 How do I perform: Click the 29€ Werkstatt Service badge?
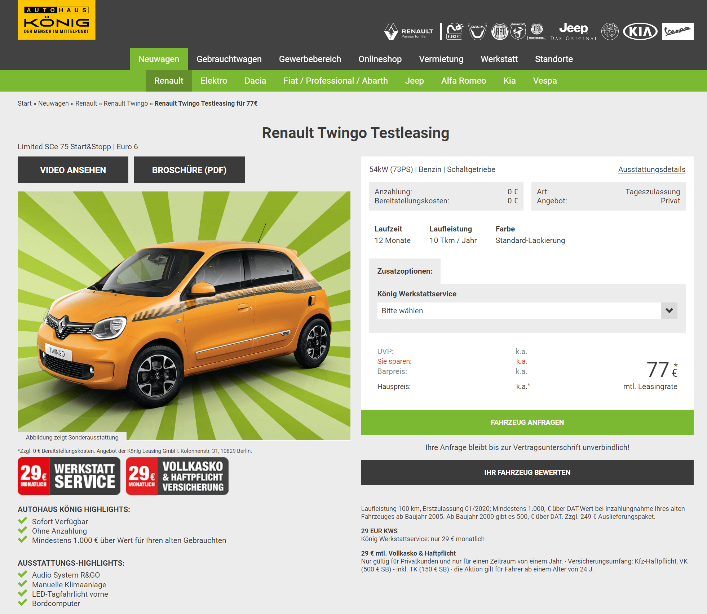69,476
